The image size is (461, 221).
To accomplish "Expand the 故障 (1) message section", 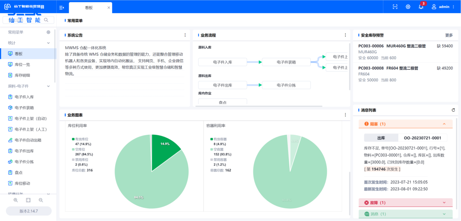I will 405,203.
